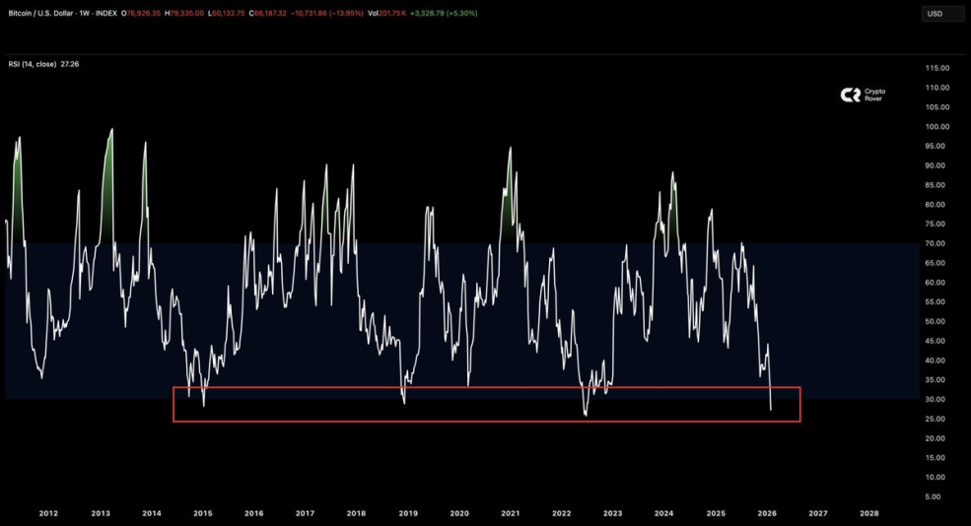
Task: Click the RSI value 27.26 readout
Action: tap(70, 64)
